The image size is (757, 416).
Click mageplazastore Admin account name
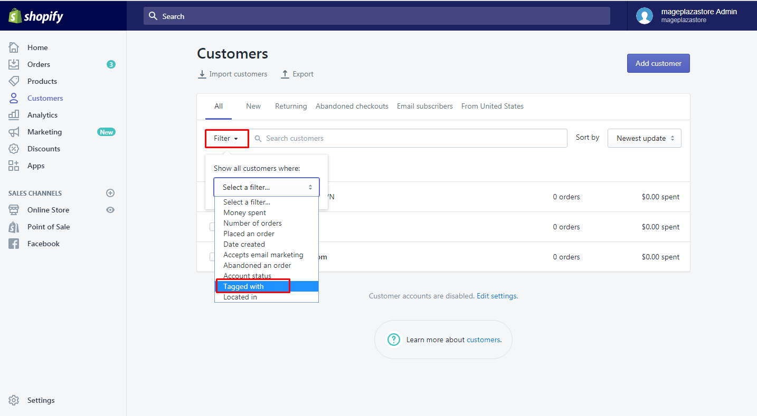[699, 12]
